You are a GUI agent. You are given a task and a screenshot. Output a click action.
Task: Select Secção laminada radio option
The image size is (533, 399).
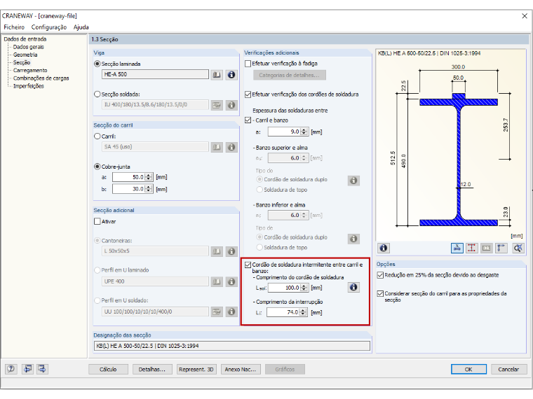coord(97,64)
